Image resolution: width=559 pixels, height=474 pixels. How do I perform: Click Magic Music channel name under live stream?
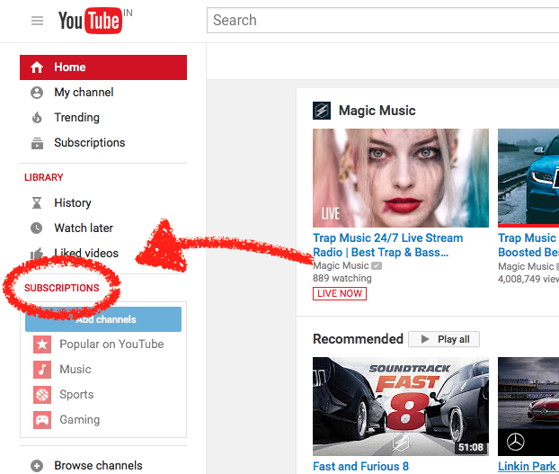click(341, 265)
